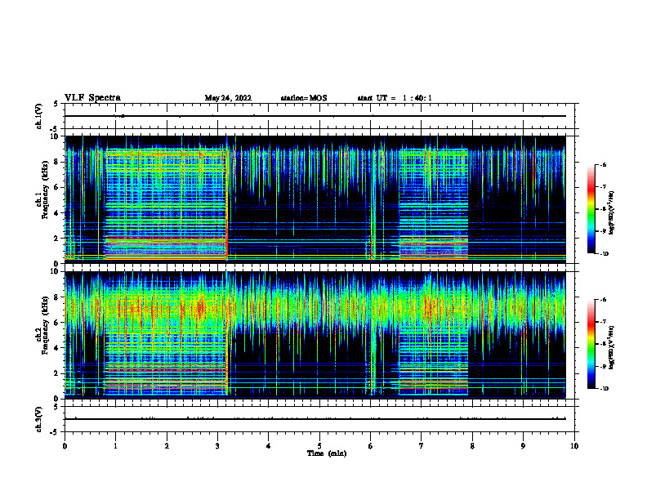Click the "-6" tick on the ch.2 color bar

603,300
